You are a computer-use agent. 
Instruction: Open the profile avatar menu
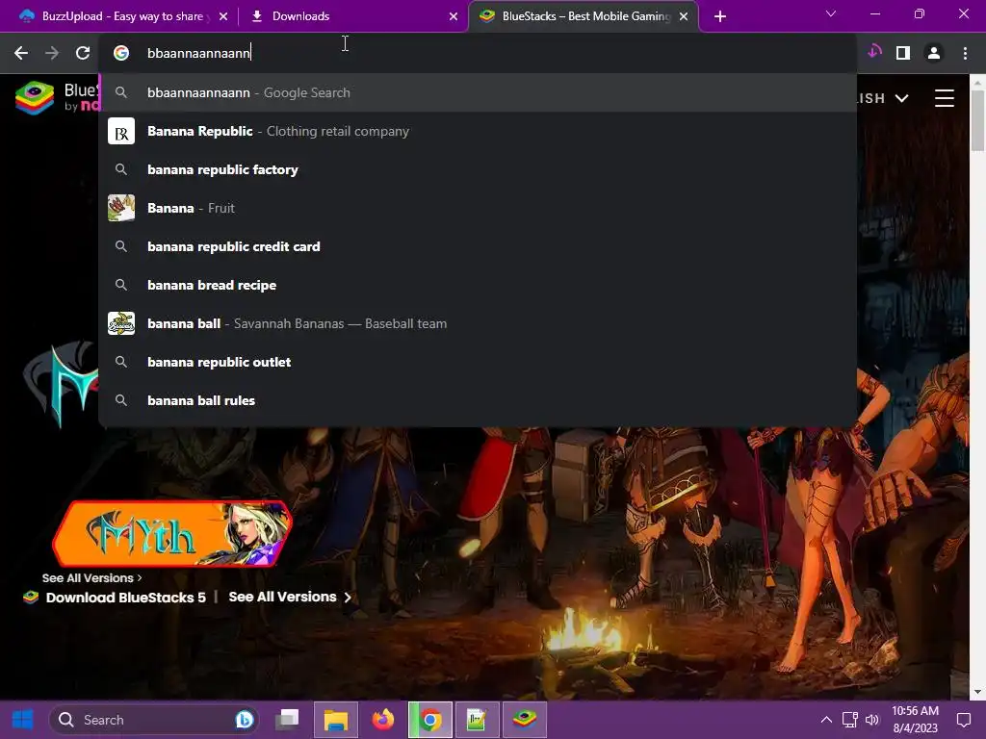934,53
